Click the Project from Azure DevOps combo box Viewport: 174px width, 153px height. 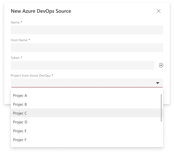[x=83, y=83]
